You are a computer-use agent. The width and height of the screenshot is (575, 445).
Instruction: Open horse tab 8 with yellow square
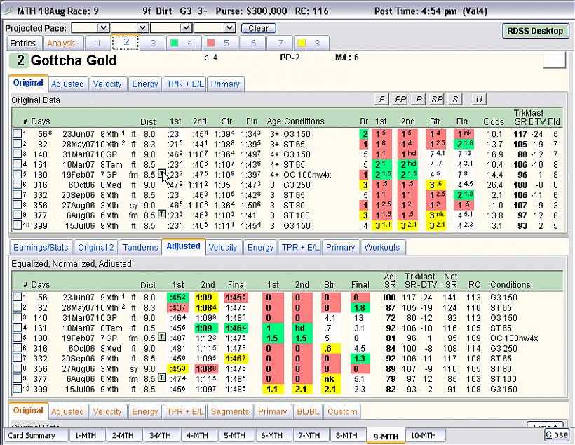click(x=311, y=43)
